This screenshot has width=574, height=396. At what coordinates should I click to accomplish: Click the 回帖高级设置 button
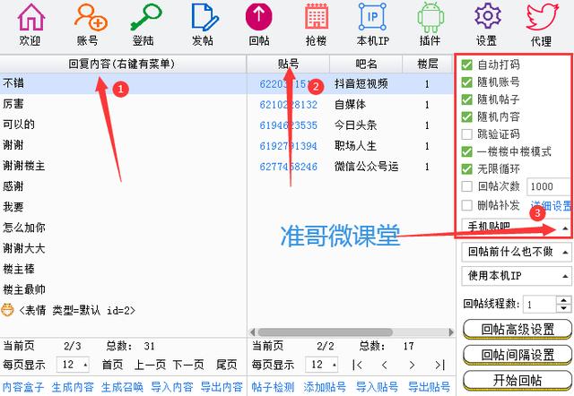pos(517,330)
